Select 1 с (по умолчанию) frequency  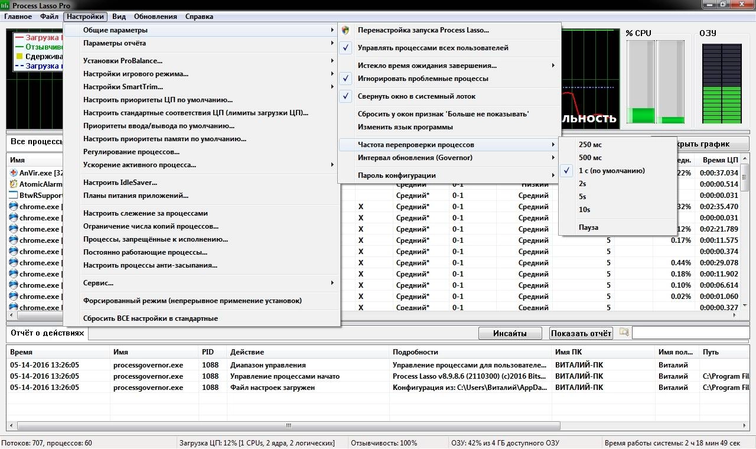[x=617, y=171]
